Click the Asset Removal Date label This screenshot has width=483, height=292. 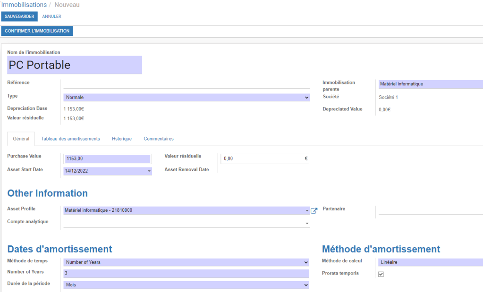click(x=186, y=169)
